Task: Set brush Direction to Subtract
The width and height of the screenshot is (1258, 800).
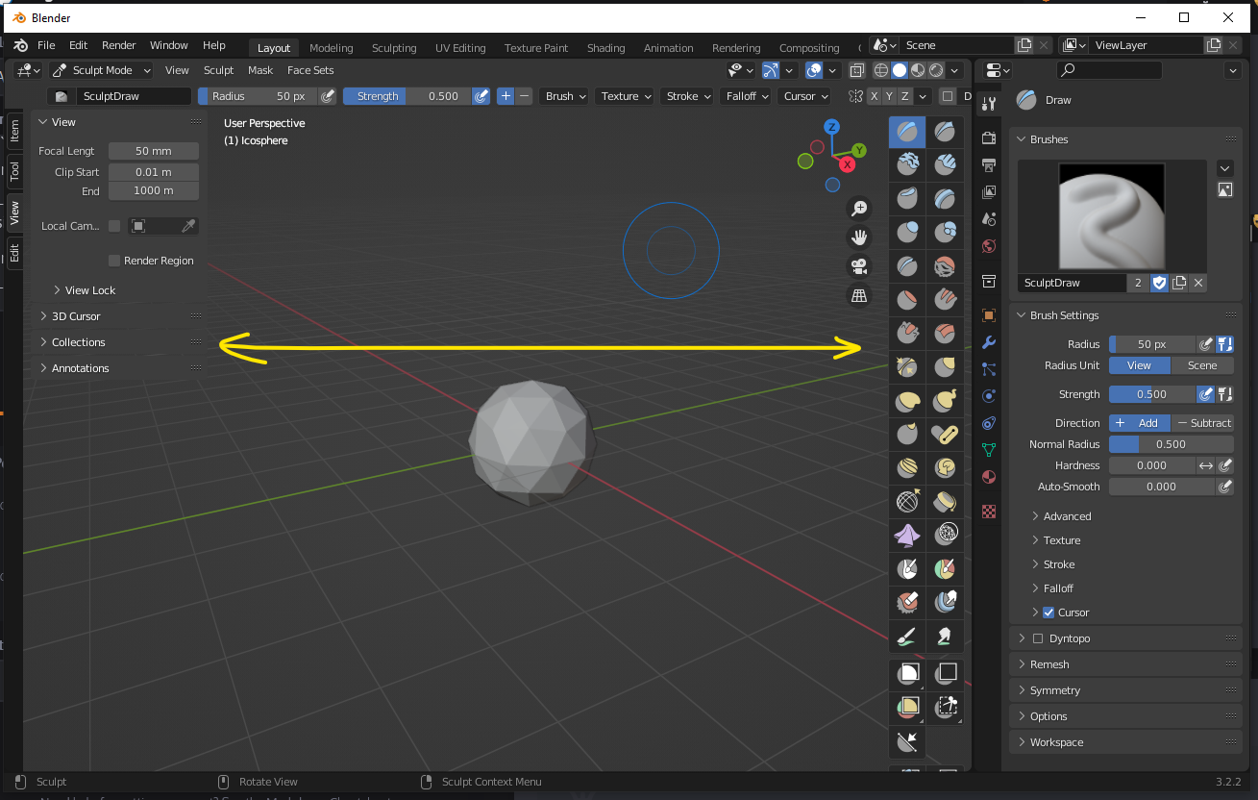Action: point(1202,423)
